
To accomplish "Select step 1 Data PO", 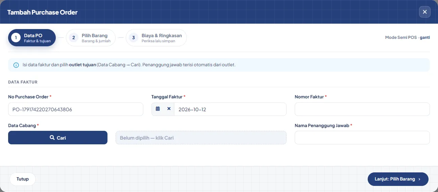I will (32, 38).
